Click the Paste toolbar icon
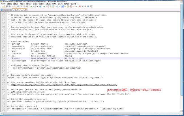184x116 pixels. click(27, 7)
